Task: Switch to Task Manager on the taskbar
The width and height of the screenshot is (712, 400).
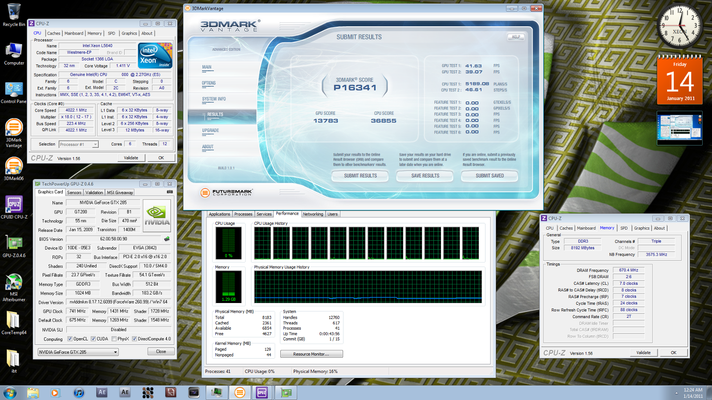Action: pos(217,392)
